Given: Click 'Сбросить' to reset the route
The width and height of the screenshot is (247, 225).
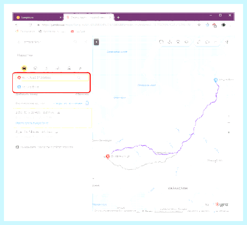Looking at the screenshot, I should (82, 94).
